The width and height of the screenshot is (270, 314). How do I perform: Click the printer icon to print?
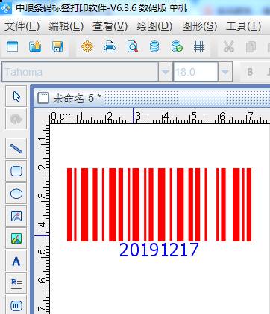coord(110,46)
